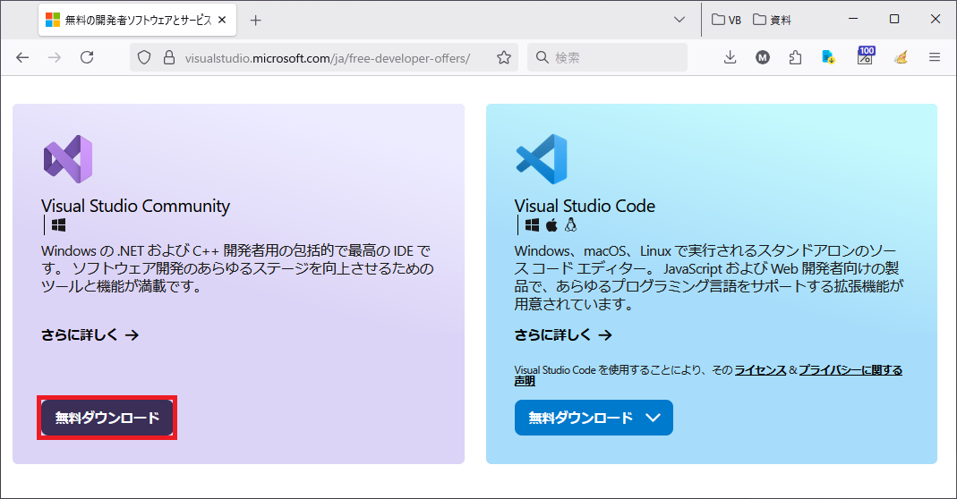Image resolution: width=957 pixels, height=499 pixels.
Task: Click the forward navigation arrow
Action: pos(55,57)
